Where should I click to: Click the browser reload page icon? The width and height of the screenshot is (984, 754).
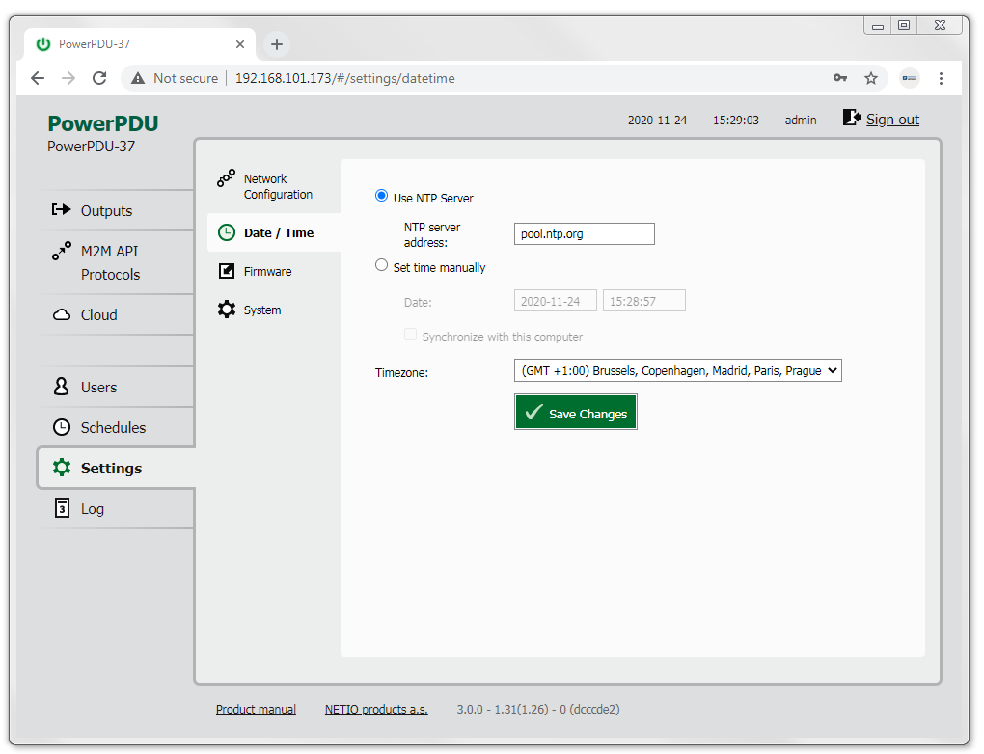[x=99, y=78]
